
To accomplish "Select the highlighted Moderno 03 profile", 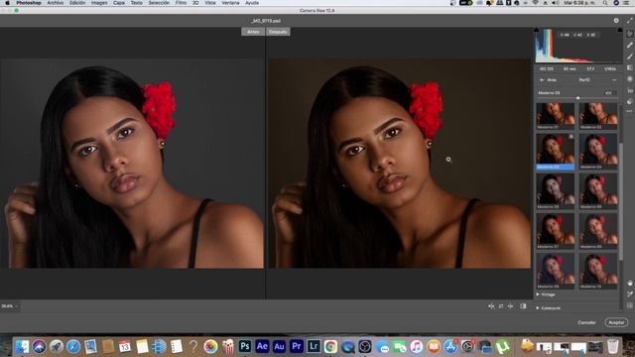I will click(556, 152).
